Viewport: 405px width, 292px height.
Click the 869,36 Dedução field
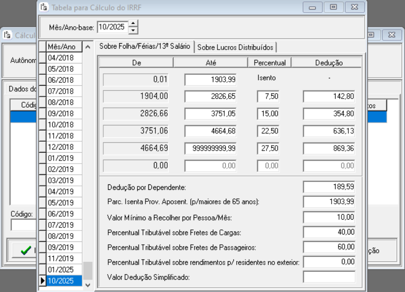pos(329,148)
